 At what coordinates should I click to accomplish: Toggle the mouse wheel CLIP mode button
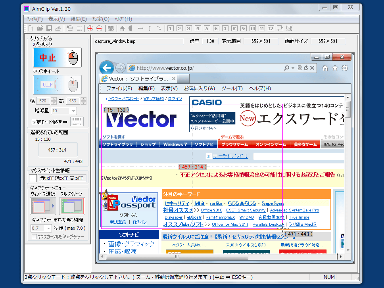pos(57,84)
